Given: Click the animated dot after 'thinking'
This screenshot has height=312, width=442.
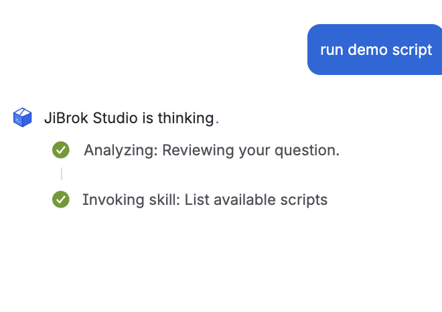Looking at the screenshot, I should pos(217,121).
